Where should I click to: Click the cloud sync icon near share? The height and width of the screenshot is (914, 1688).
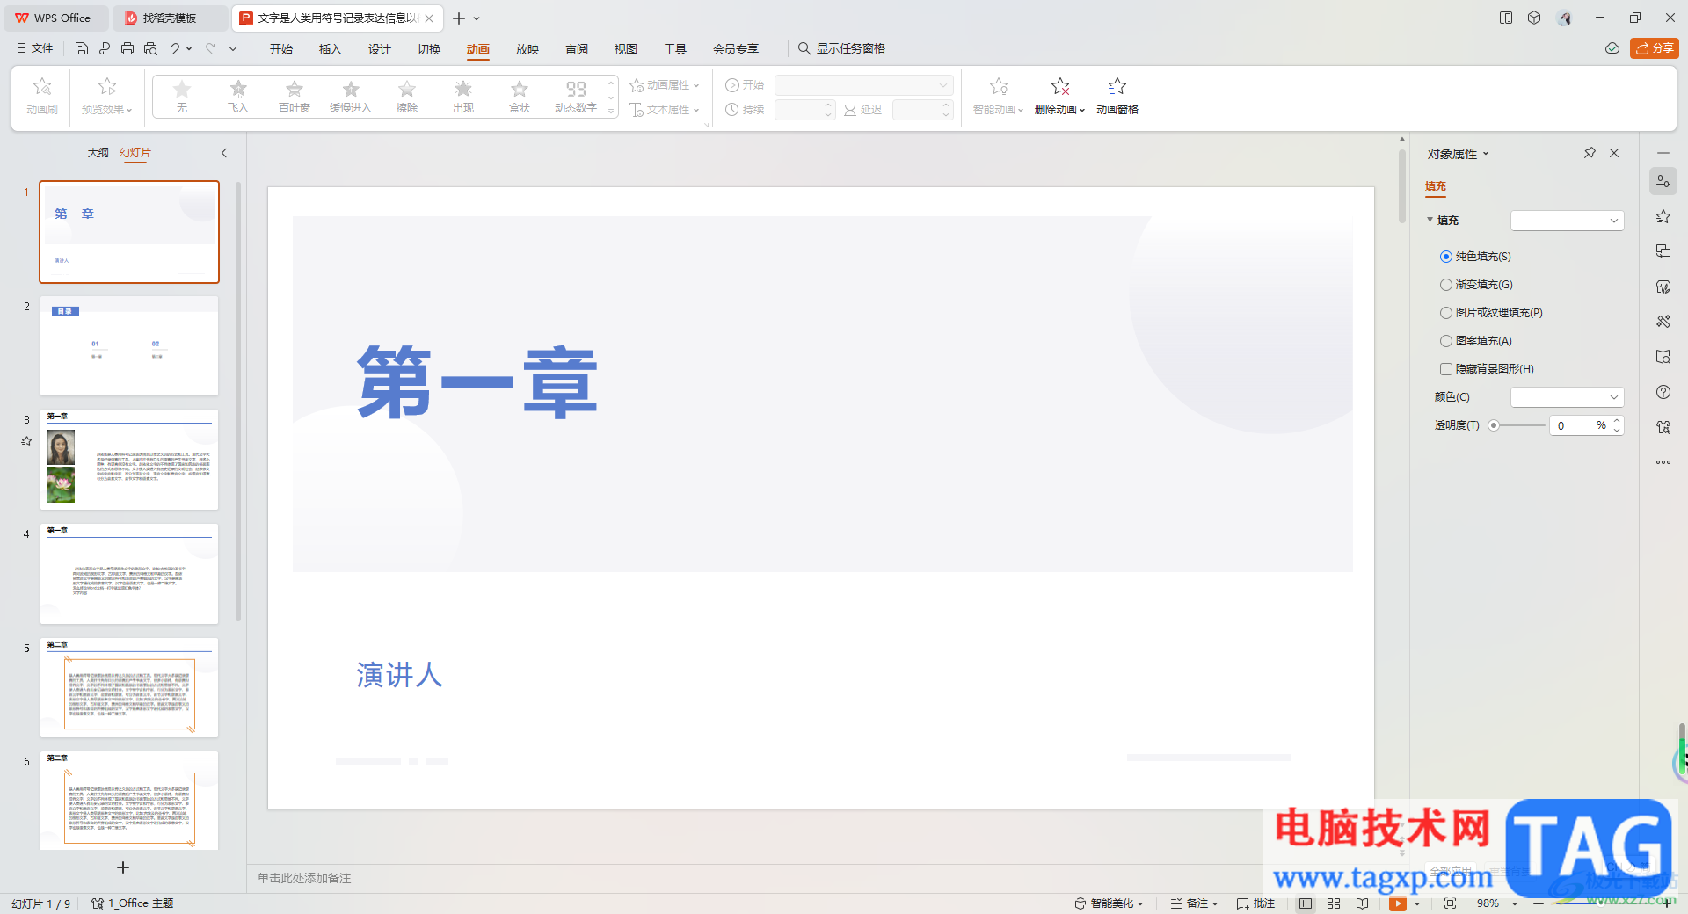click(1612, 48)
